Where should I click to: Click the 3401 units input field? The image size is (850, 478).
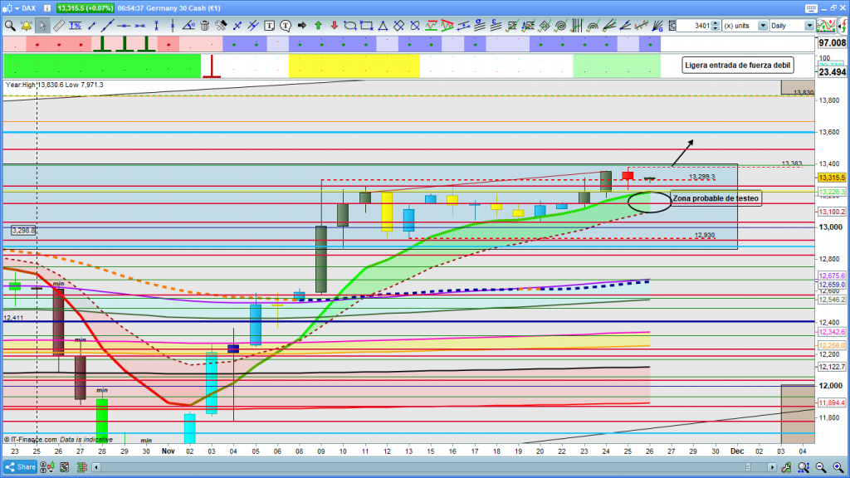694,26
